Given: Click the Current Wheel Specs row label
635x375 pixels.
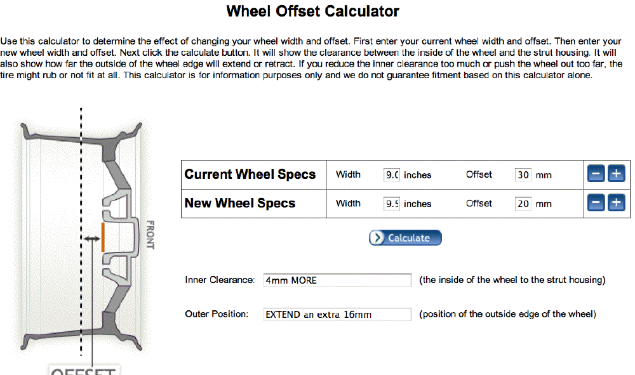Looking at the screenshot, I should click(x=250, y=174).
